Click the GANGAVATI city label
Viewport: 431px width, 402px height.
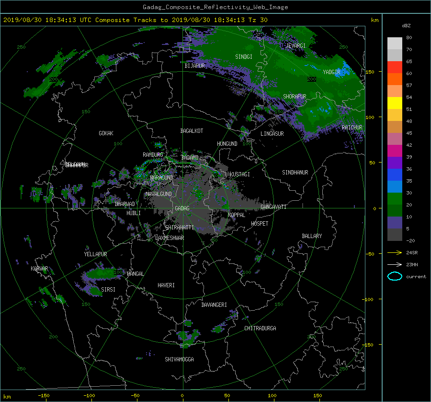pyautogui.click(x=273, y=207)
